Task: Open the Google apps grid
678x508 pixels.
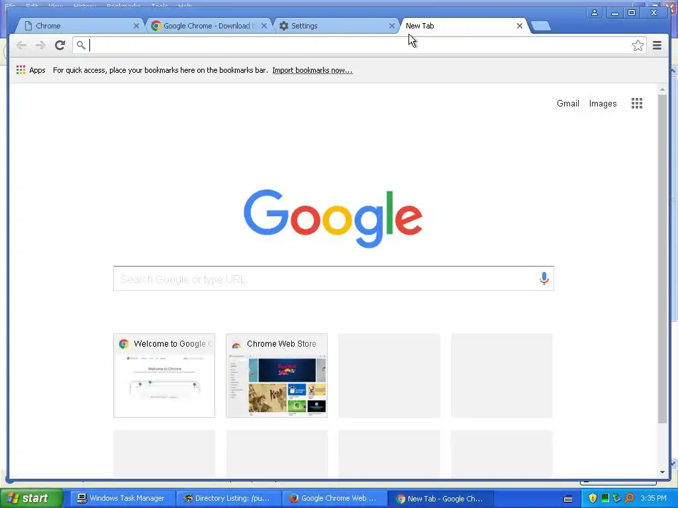Action: pos(636,103)
